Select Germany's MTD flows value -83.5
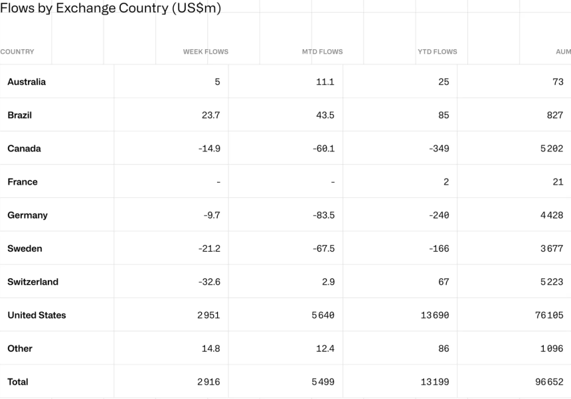571x399 pixels. click(323, 215)
